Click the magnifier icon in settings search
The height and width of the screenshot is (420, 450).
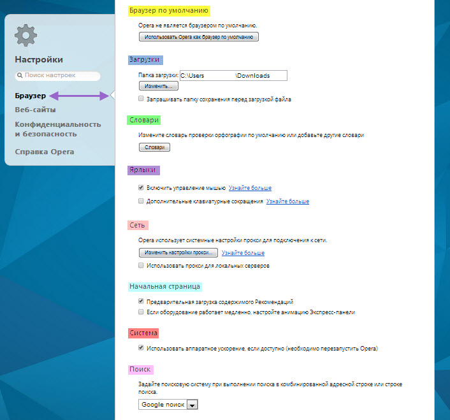[x=20, y=75]
